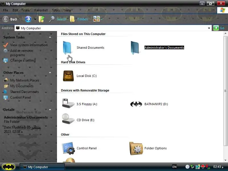Select the Control Panel icon under Other

click(68, 148)
